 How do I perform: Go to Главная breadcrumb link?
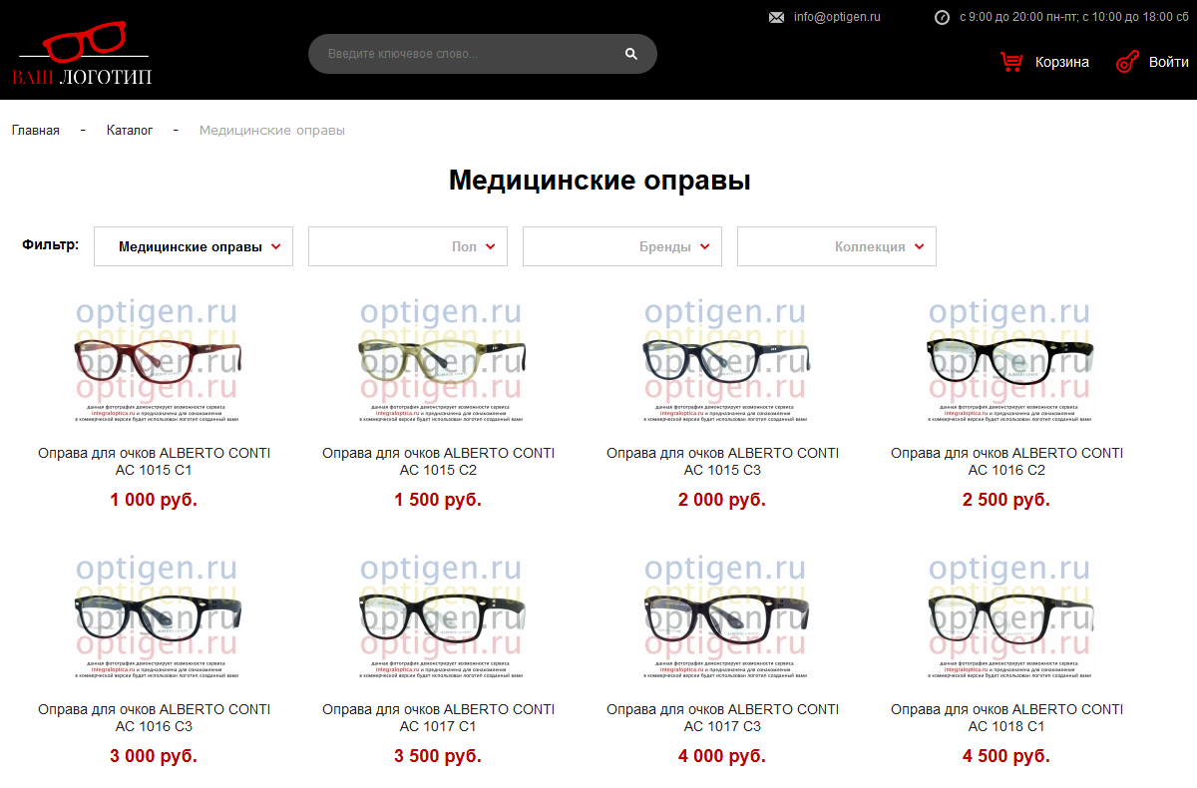coord(36,131)
